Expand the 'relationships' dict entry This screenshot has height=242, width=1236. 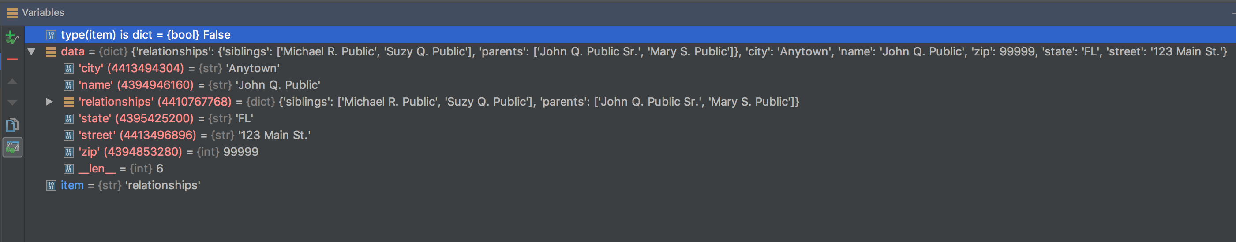pyautogui.click(x=49, y=101)
